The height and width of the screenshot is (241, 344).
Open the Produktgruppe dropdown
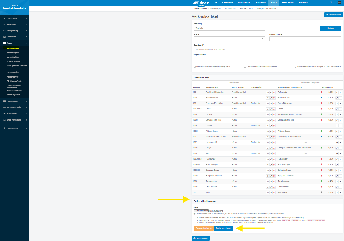pyautogui.click(x=305, y=39)
